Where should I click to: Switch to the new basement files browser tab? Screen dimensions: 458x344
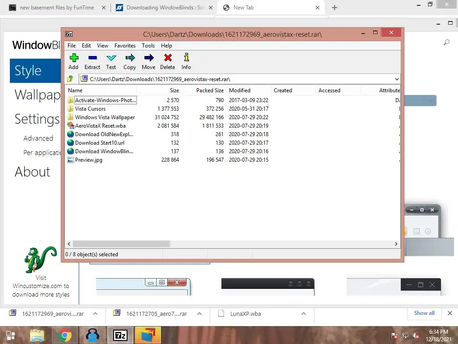(57, 8)
